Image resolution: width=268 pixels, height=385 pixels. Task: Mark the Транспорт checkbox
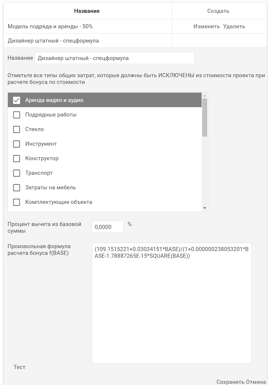point(17,173)
